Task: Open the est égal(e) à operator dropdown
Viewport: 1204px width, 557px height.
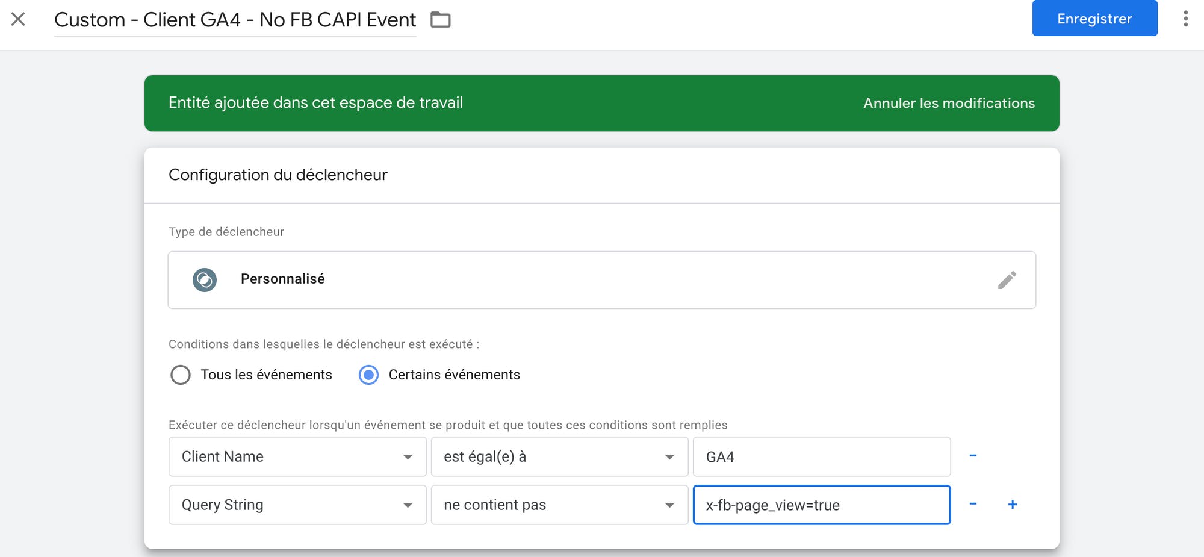Action: (559, 456)
